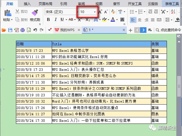
Task: Close the document tab named 1
Action: coord(124,30)
